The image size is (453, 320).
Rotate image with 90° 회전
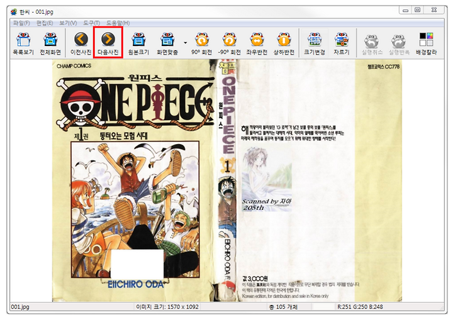[x=202, y=43]
